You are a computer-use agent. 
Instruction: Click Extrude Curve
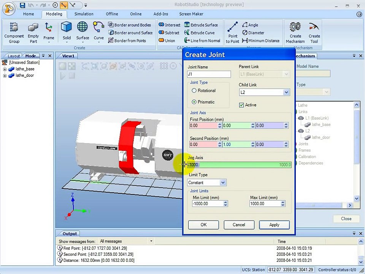tap(200, 33)
